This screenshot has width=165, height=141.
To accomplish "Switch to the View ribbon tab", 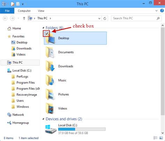I will pos(41,11).
